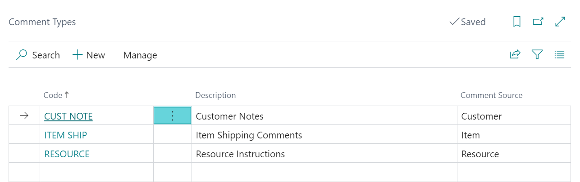Open the Comment Source column header menu
Viewport: 580px width, 182px height.
tap(491, 95)
